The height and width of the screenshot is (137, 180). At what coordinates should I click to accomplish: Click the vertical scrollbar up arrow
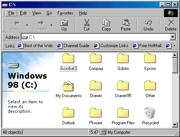175,55
